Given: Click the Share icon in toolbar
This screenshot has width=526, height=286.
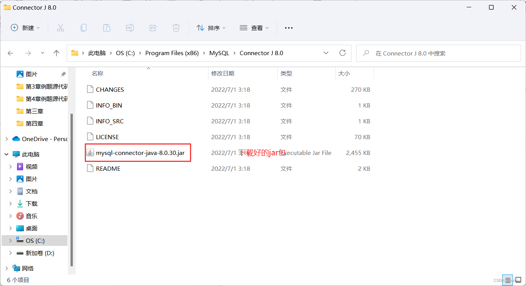Looking at the screenshot, I should pyautogui.click(x=153, y=28).
